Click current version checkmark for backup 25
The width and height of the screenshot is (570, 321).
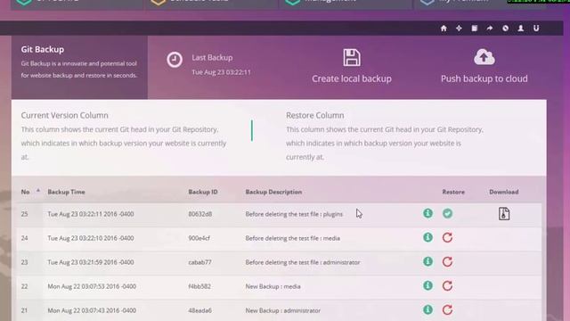(x=447, y=213)
